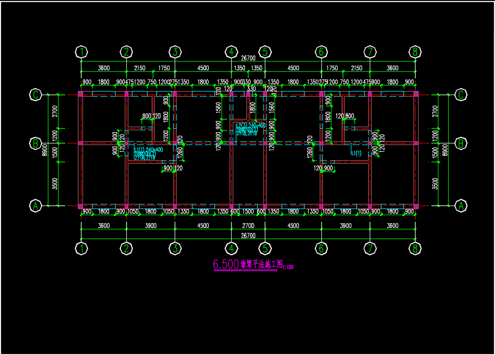
Task: Select axis bubble A on the left side
Action: point(36,206)
